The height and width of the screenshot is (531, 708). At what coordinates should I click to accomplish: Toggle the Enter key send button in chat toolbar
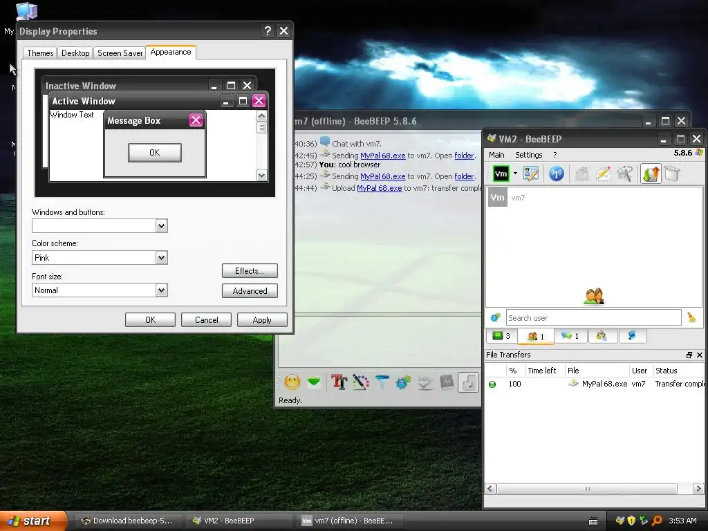[x=468, y=382]
